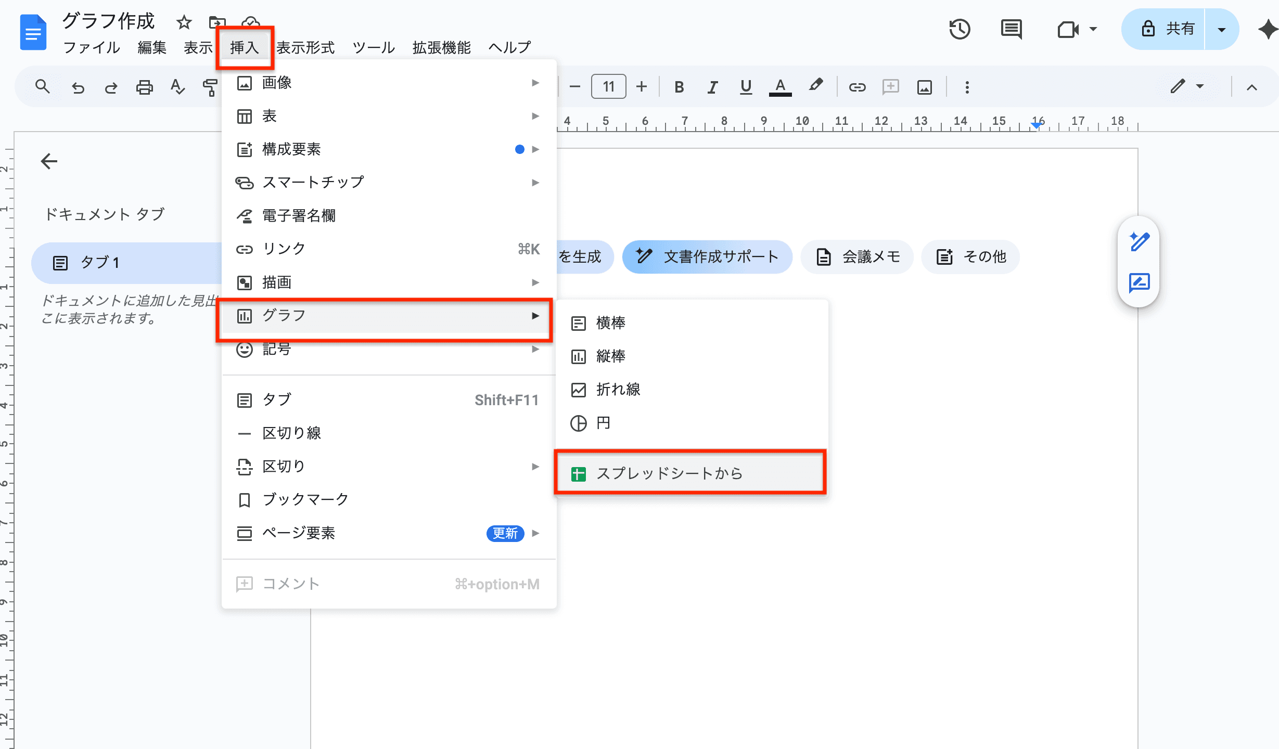Click the print icon

click(x=144, y=86)
